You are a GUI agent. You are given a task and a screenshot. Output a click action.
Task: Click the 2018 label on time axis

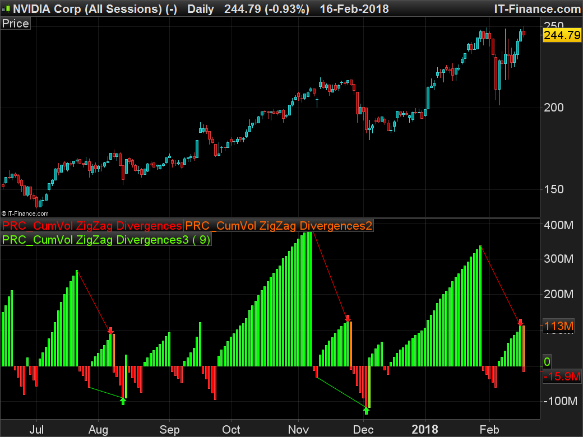point(425,430)
